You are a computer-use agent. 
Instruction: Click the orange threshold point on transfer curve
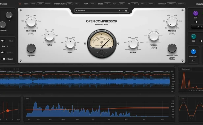click(8, 111)
